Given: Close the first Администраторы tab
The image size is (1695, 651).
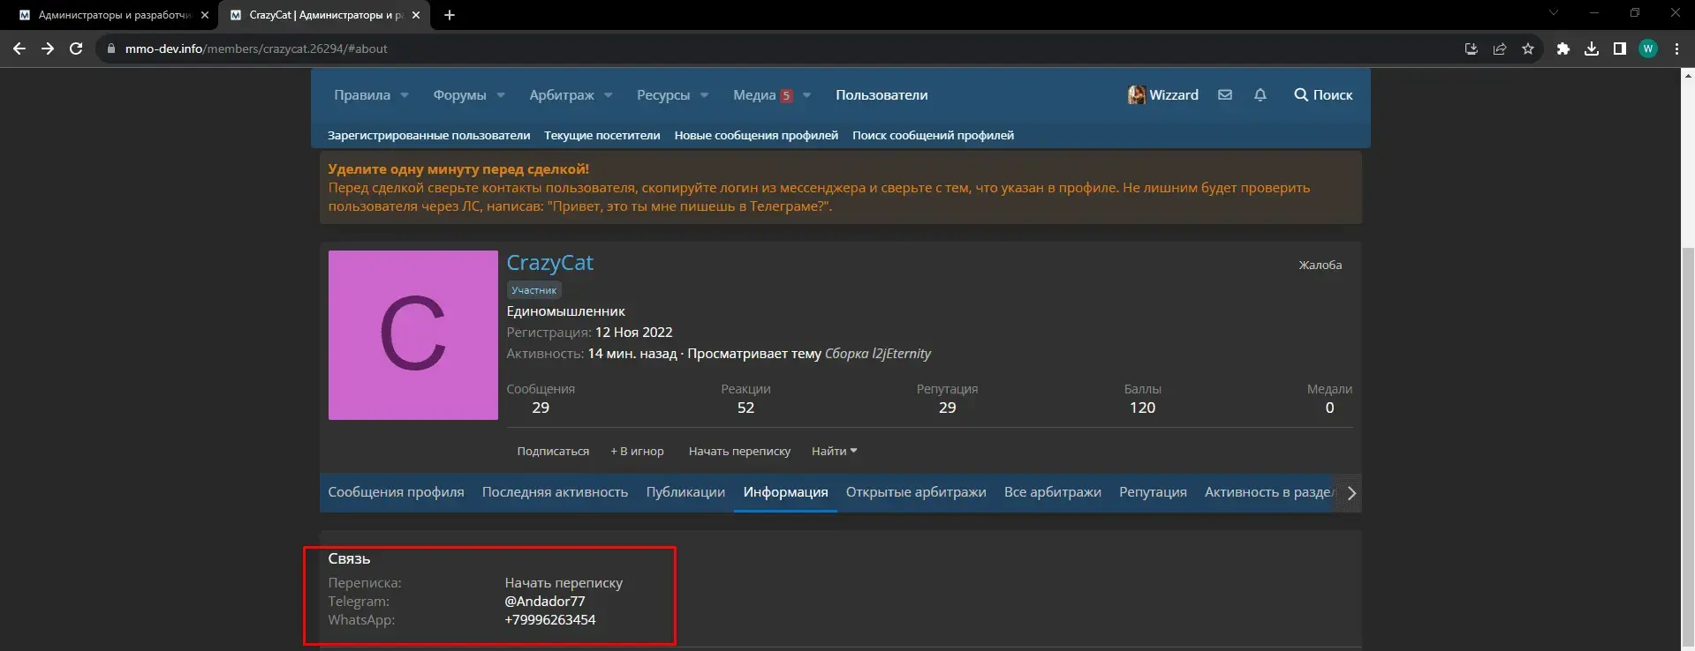Looking at the screenshot, I should click(x=205, y=15).
